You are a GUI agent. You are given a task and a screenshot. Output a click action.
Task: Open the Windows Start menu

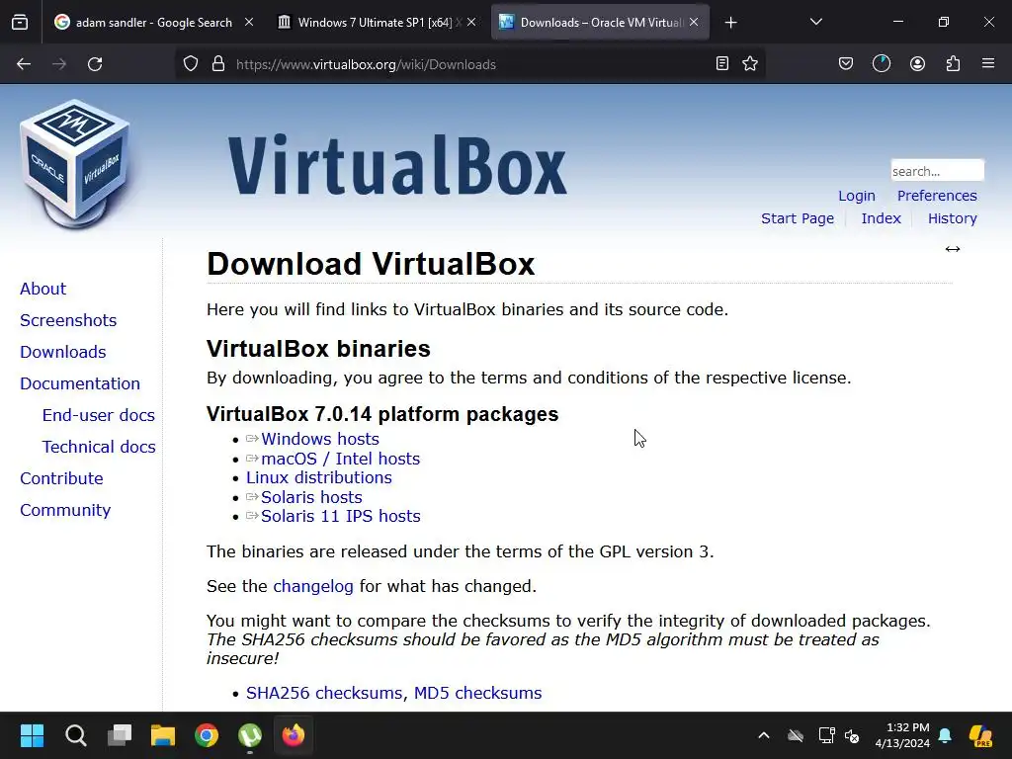click(x=32, y=735)
